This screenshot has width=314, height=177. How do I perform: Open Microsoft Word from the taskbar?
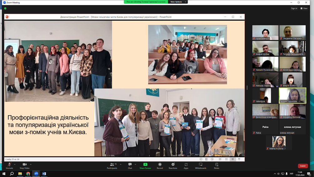coord(44,174)
